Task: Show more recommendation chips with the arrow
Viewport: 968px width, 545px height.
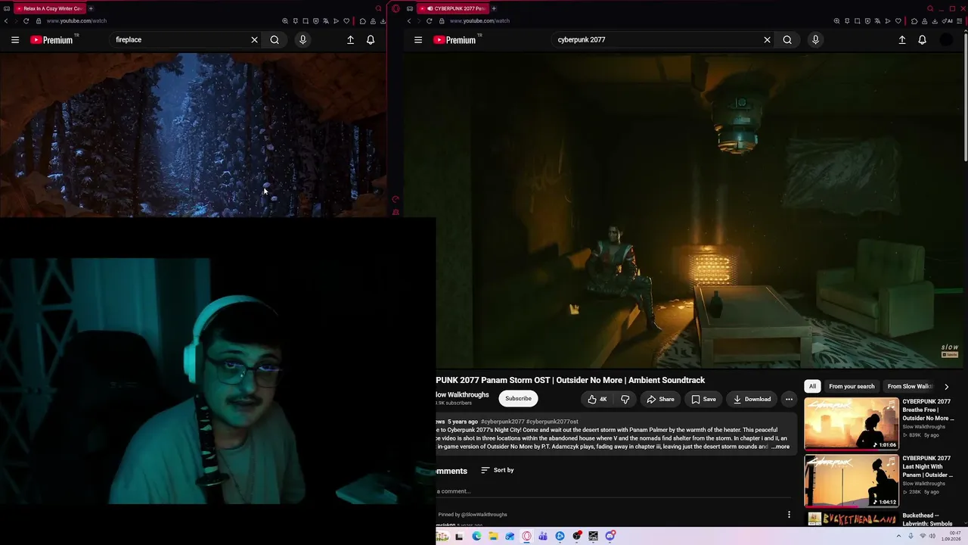Action: 946,386
